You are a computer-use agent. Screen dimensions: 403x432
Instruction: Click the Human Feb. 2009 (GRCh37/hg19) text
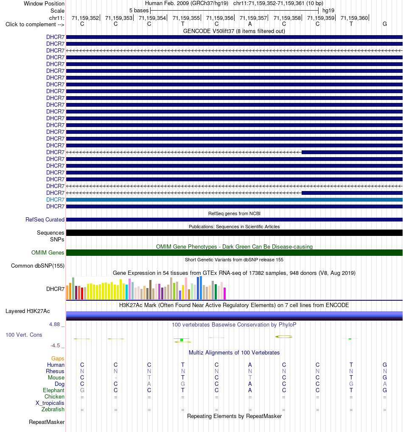point(187,3)
